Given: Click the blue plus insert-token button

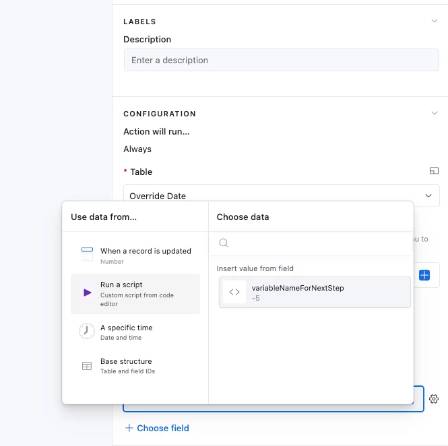Looking at the screenshot, I should [424, 275].
